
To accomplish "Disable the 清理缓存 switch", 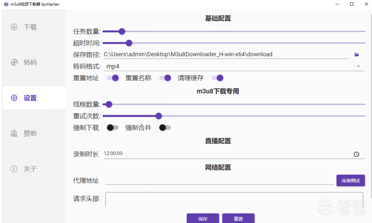I will click(x=217, y=78).
